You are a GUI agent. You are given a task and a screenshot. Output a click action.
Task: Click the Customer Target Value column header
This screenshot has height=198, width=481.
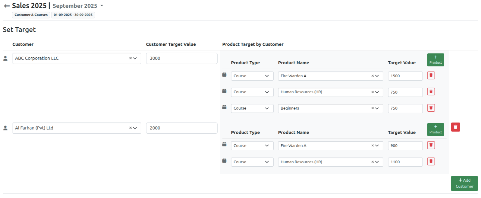click(x=171, y=44)
